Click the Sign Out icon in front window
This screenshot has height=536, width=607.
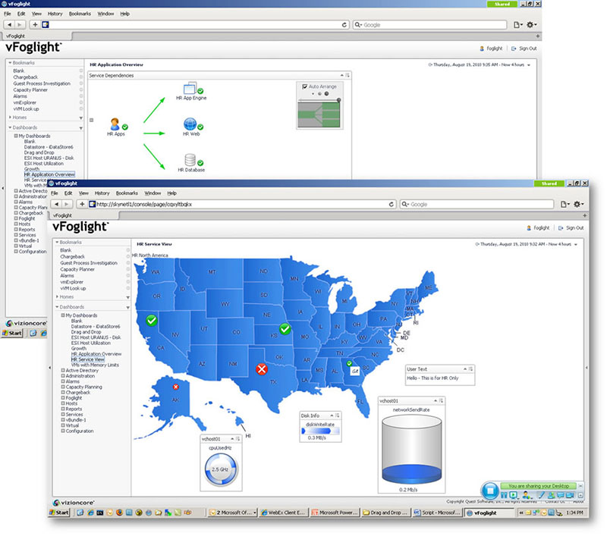coord(561,228)
